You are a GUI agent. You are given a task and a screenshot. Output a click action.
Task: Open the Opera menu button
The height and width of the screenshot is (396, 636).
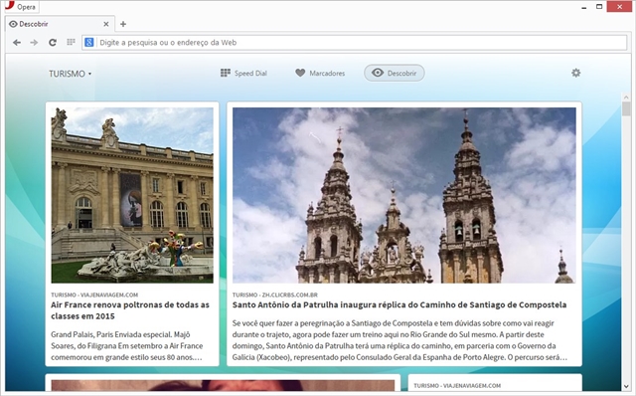point(21,7)
